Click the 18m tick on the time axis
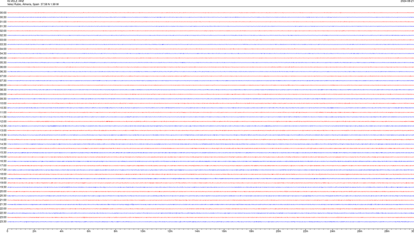 (251, 231)
